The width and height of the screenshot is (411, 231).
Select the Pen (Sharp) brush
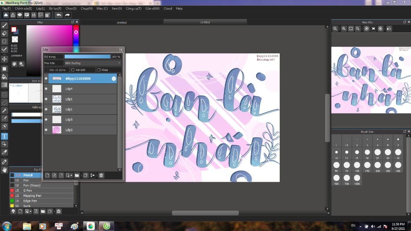(42, 185)
